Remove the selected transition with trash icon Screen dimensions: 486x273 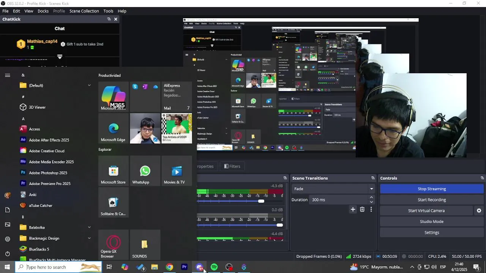[362, 209]
